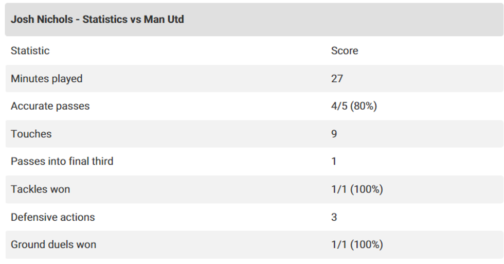Click the Passes into final third value
This screenshot has height=264, width=504.
(334, 161)
